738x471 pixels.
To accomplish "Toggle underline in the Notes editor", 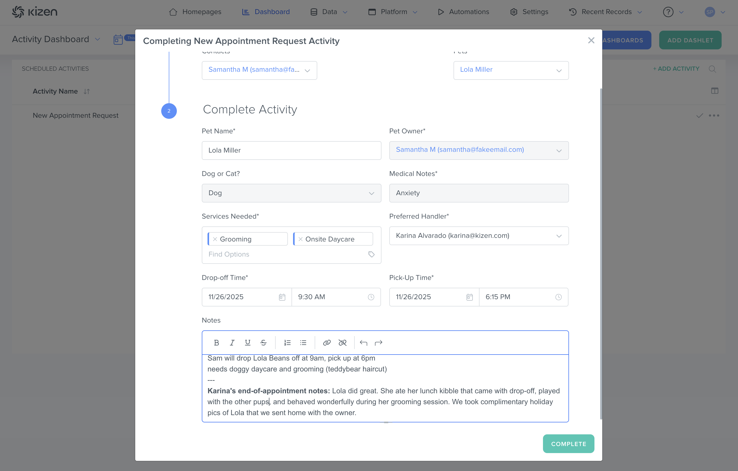I will pyautogui.click(x=248, y=343).
